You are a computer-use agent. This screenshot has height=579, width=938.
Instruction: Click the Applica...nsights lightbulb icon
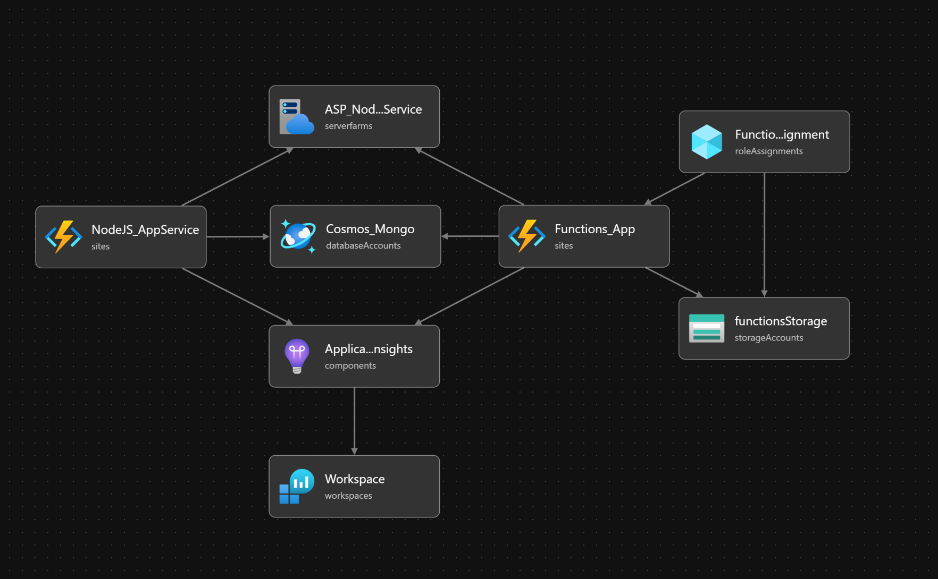[297, 356]
